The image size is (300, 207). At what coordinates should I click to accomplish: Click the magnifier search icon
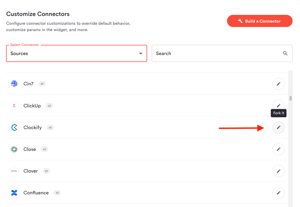(x=285, y=53)
